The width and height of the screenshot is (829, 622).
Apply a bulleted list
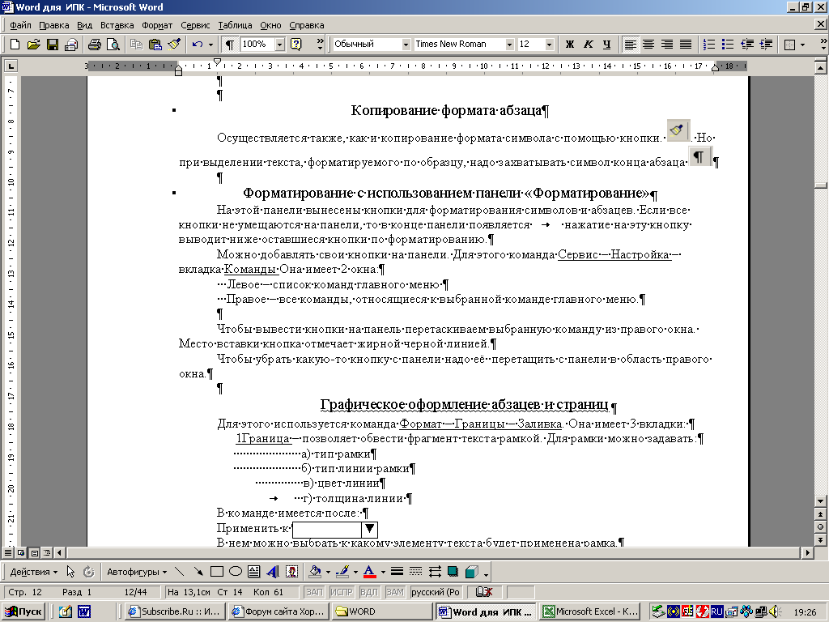(728, 45)
